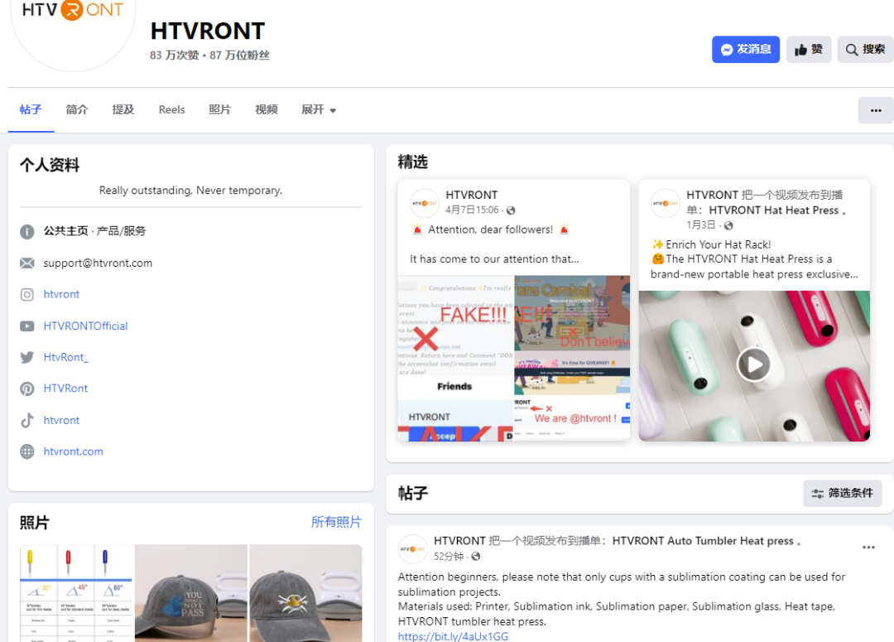This screenshot has width=894, height=642.
Task: Like the page with thumbs-up 赞 button
Action: [809, 50]
